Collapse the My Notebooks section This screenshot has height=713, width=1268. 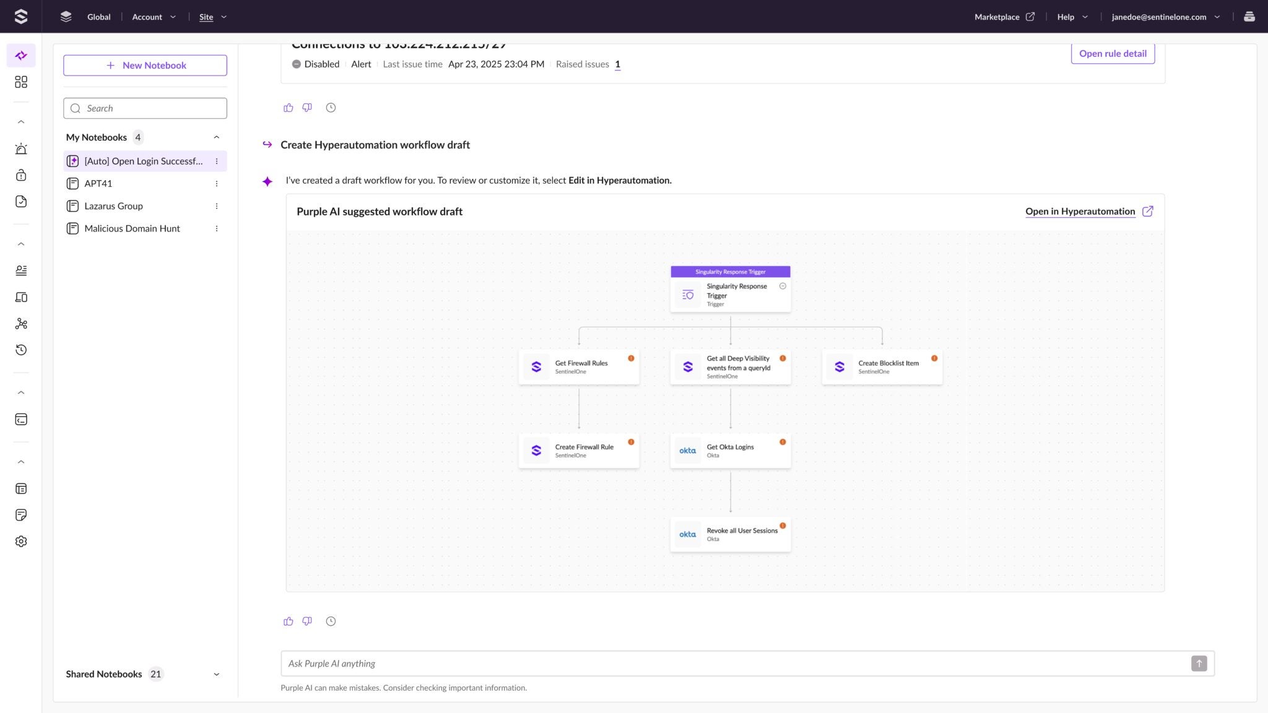(x=217, y=137)
